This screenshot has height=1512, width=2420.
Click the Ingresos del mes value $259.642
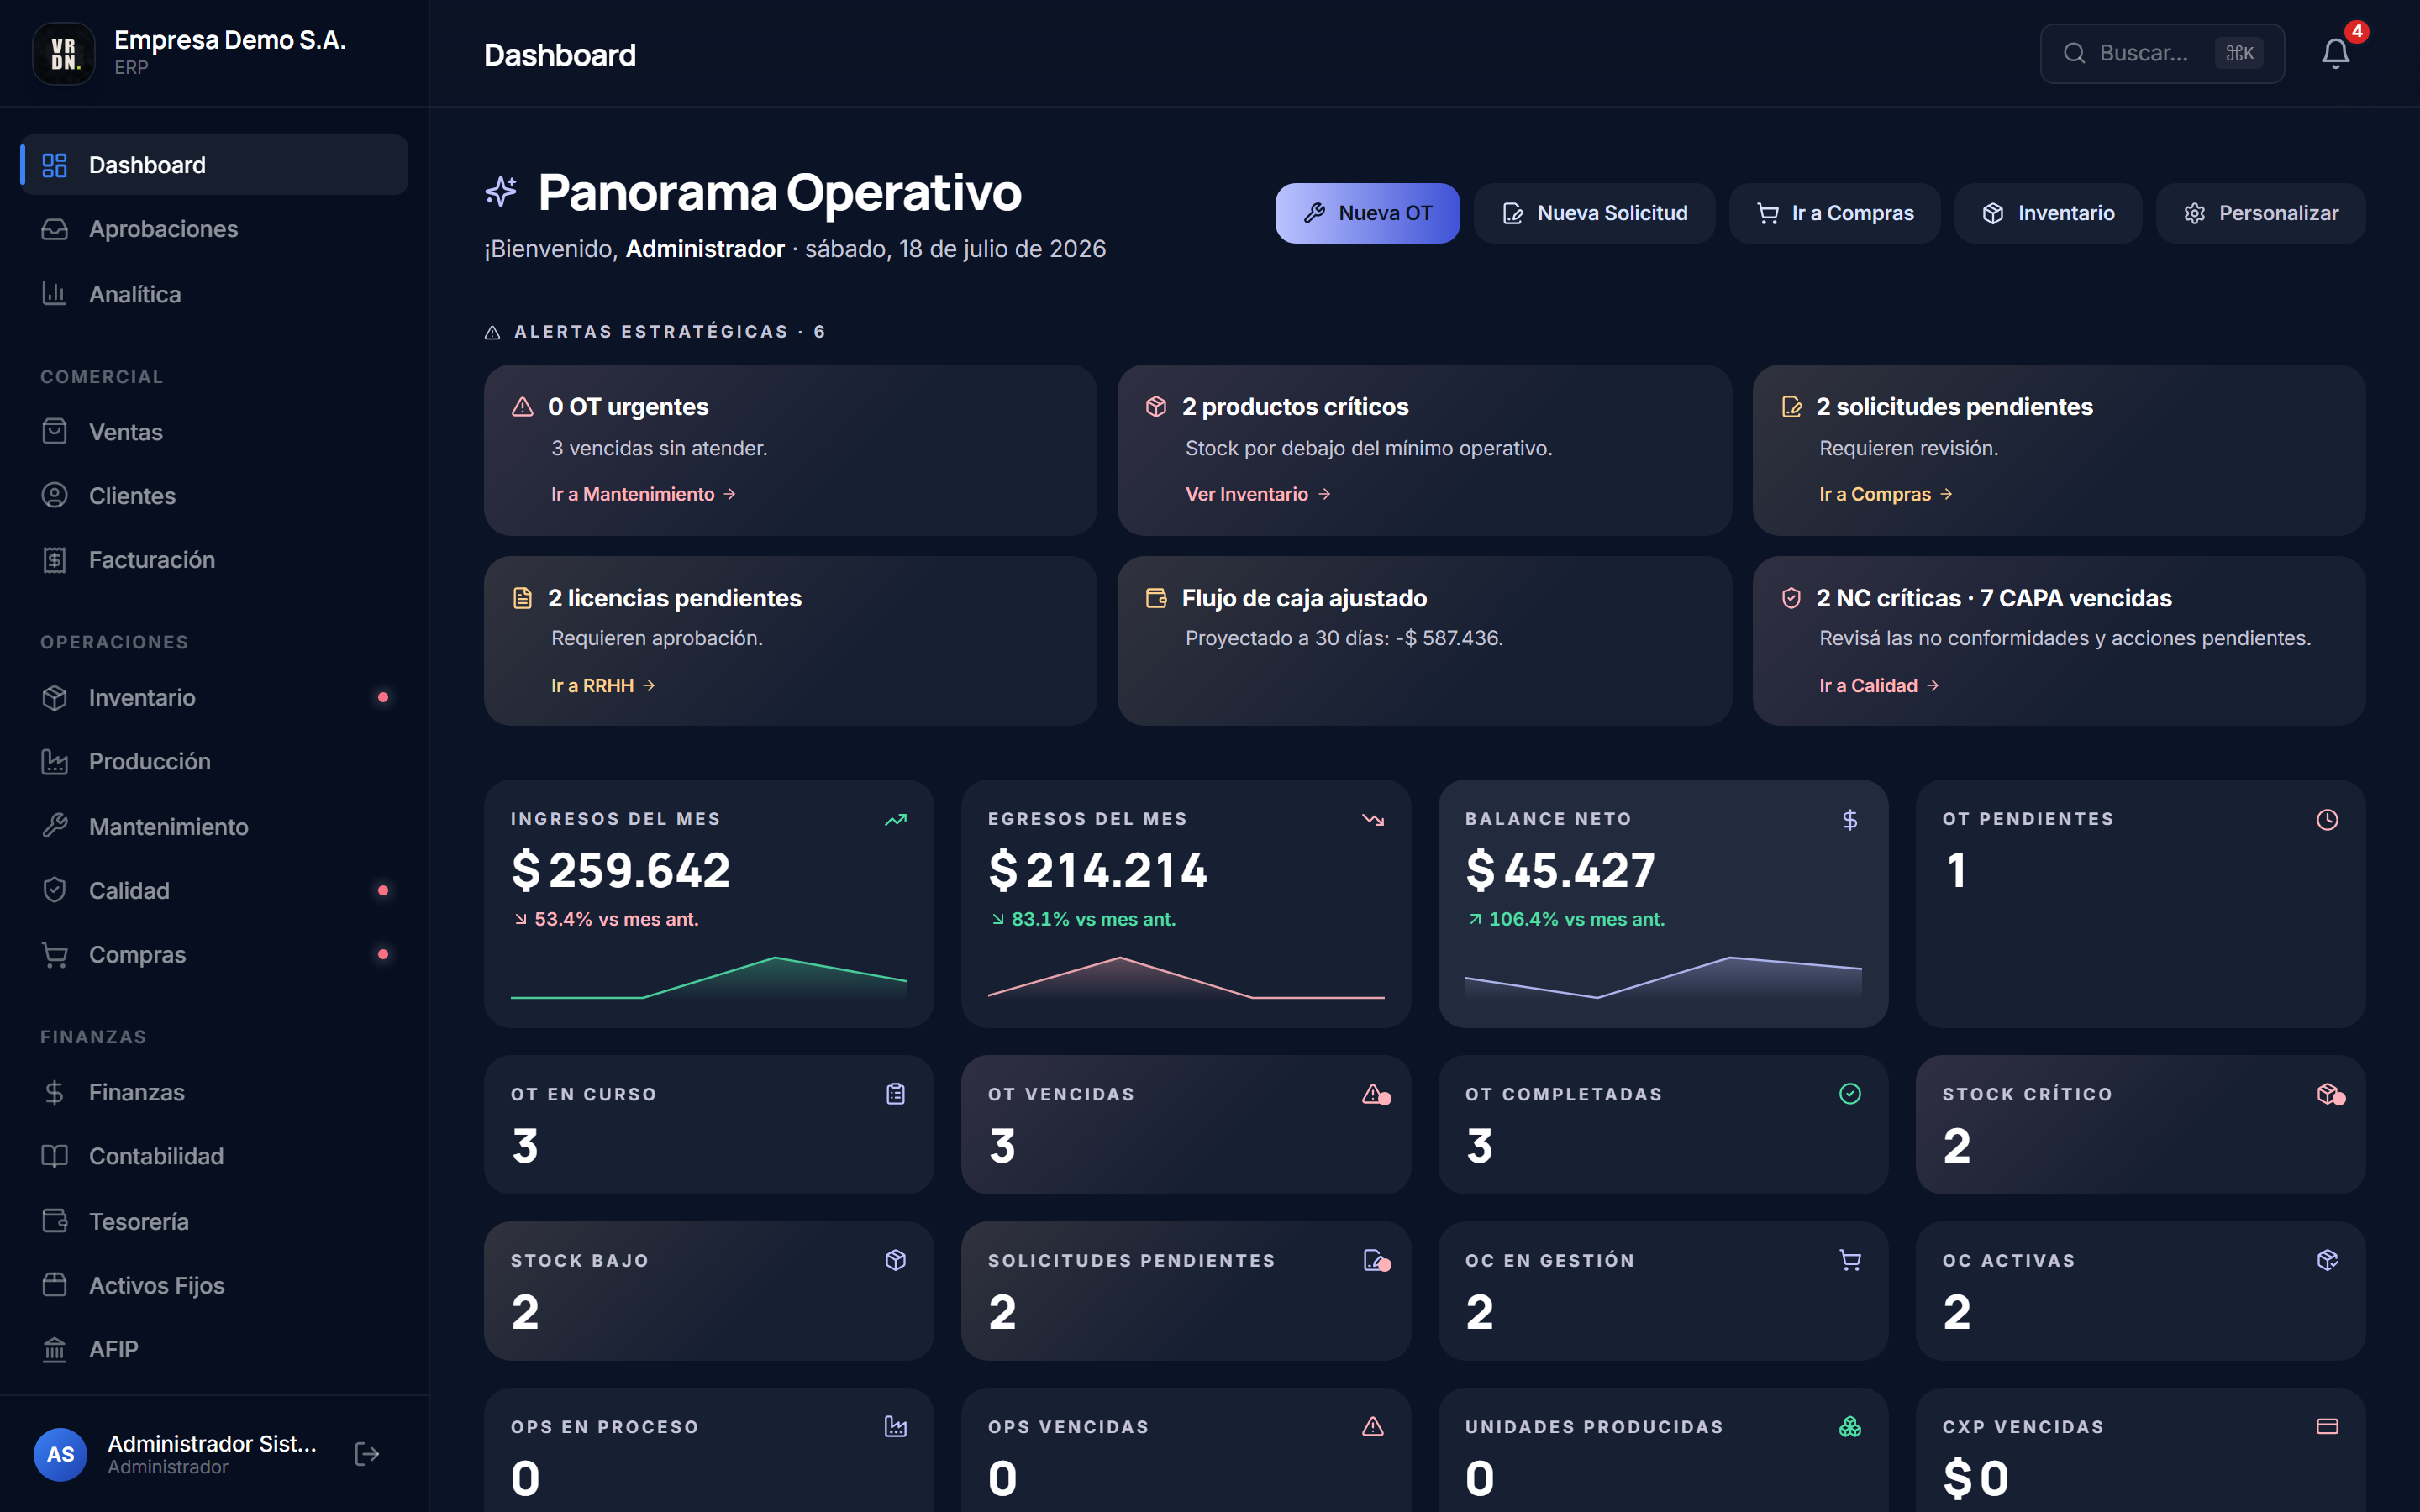pos(621,870)
